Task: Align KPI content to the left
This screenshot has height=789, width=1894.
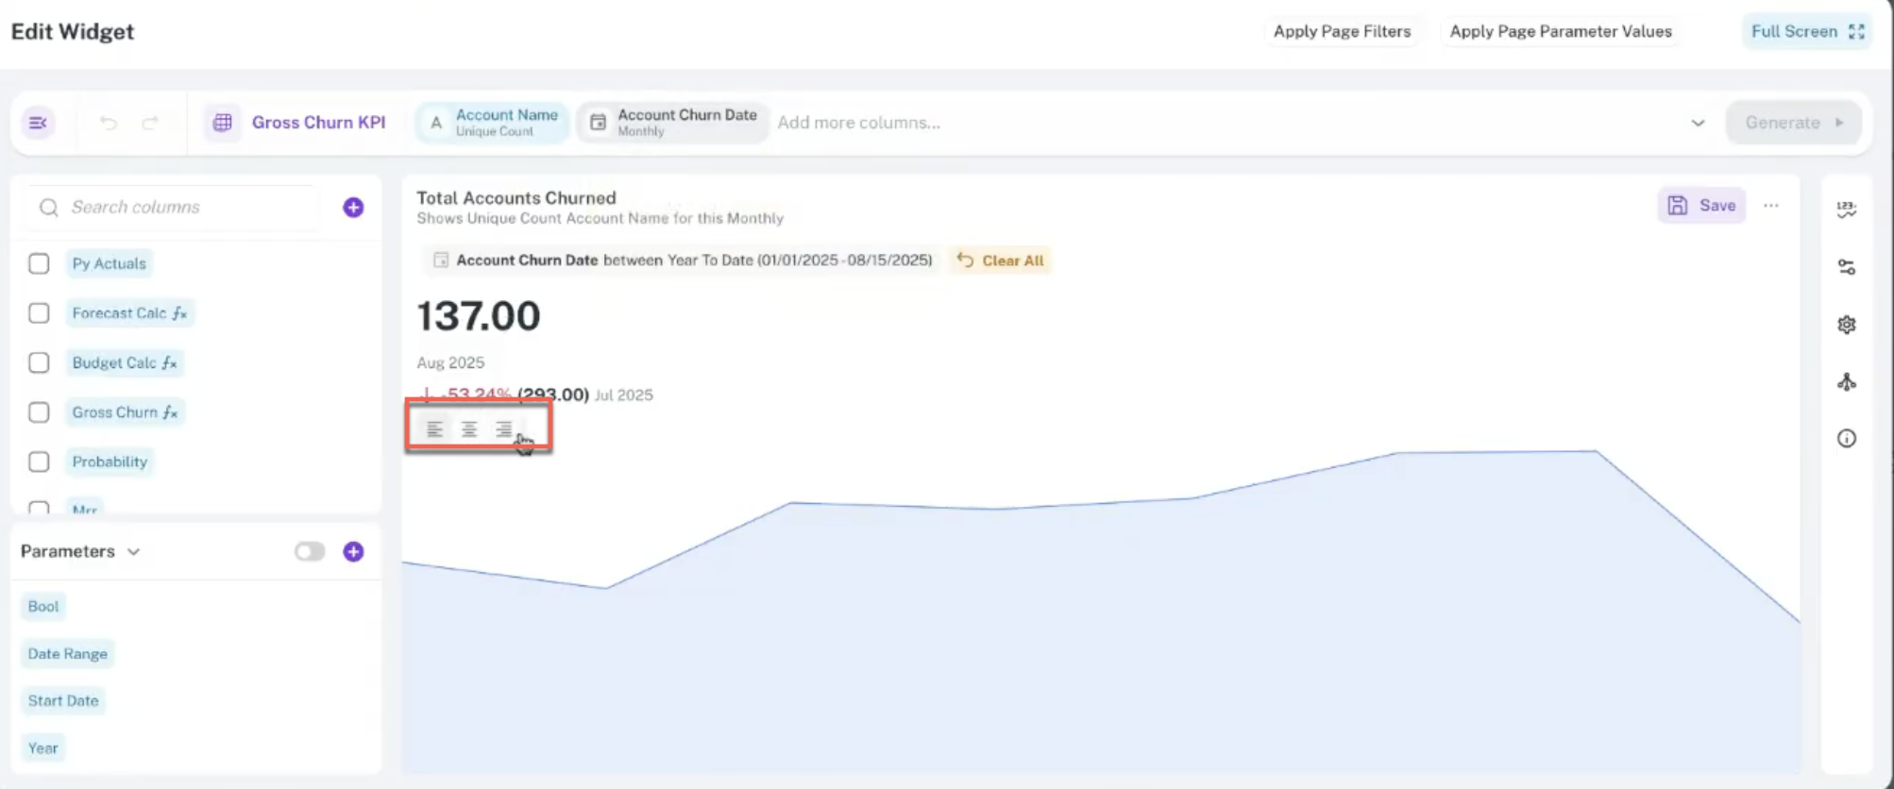Action: 434,429
